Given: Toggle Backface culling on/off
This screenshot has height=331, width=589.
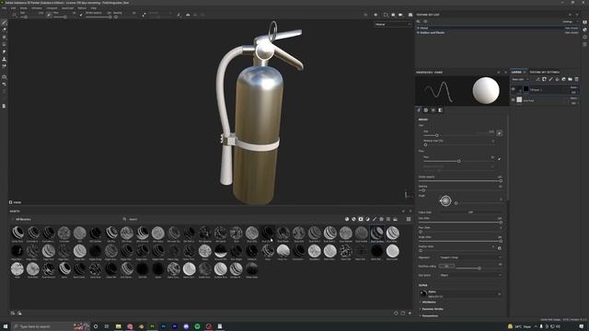Looking at the screenshot, I should tap(446, 266).
